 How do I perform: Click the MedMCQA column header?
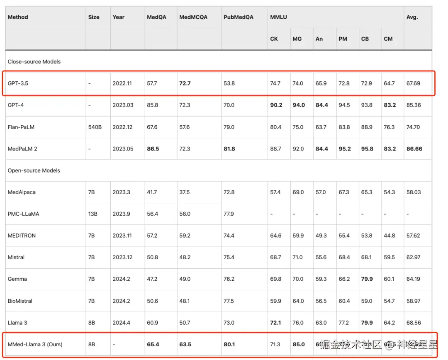point(193,17)
